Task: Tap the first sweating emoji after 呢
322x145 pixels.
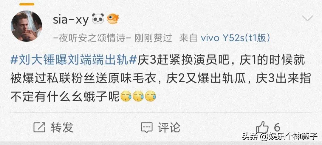Action: point(126,97)
